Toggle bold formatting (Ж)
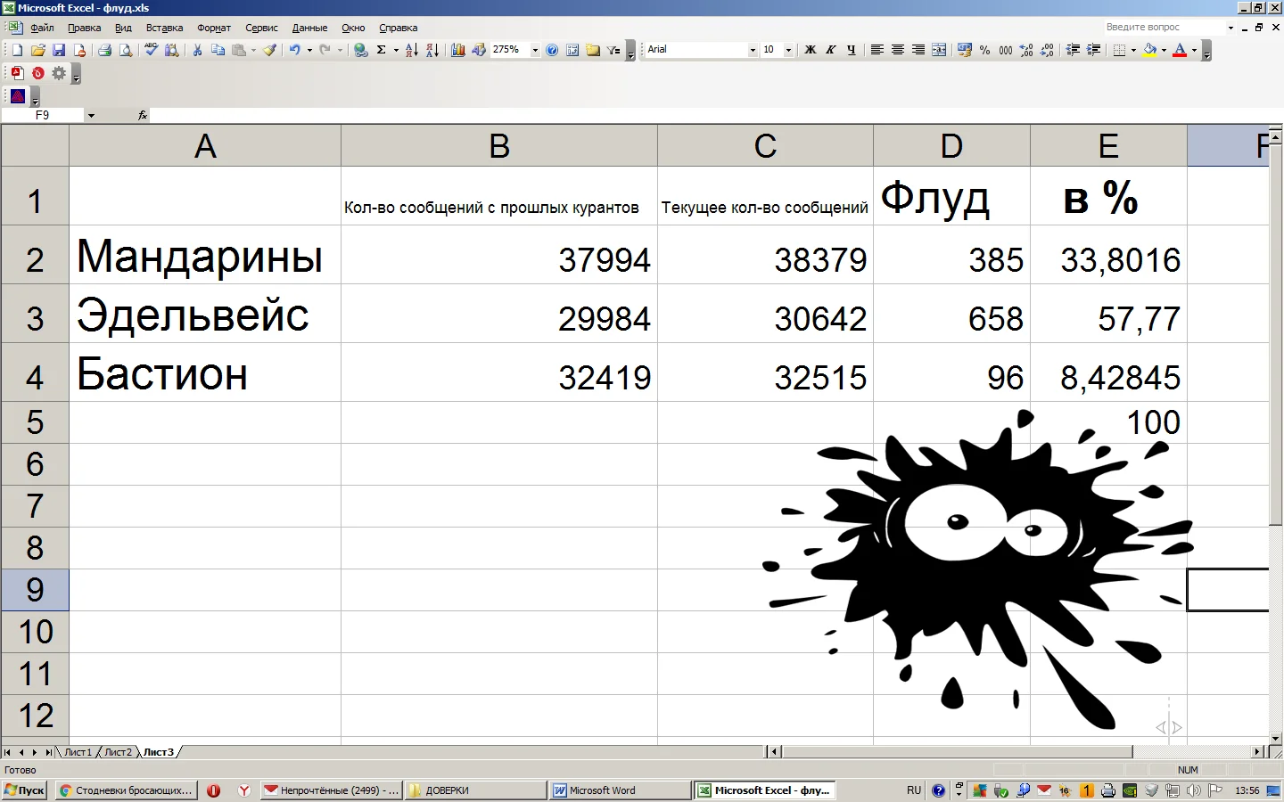1284x802 pixels. (x=810, y=50)
